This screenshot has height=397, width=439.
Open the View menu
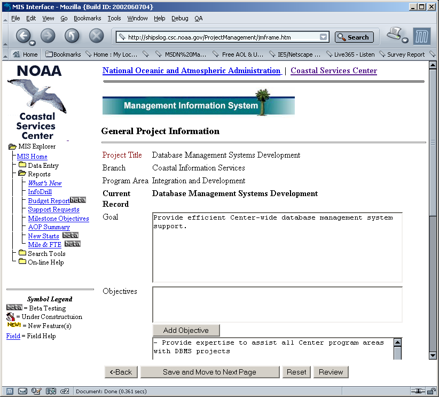pos(48,18)
